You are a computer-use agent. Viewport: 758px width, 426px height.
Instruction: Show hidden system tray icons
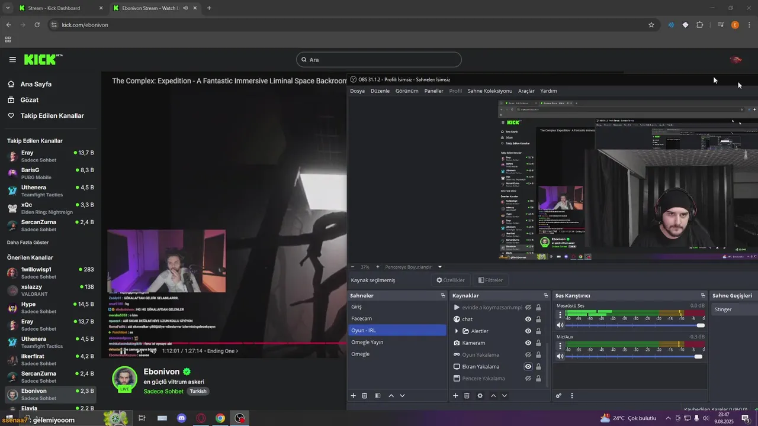[669, 418]
